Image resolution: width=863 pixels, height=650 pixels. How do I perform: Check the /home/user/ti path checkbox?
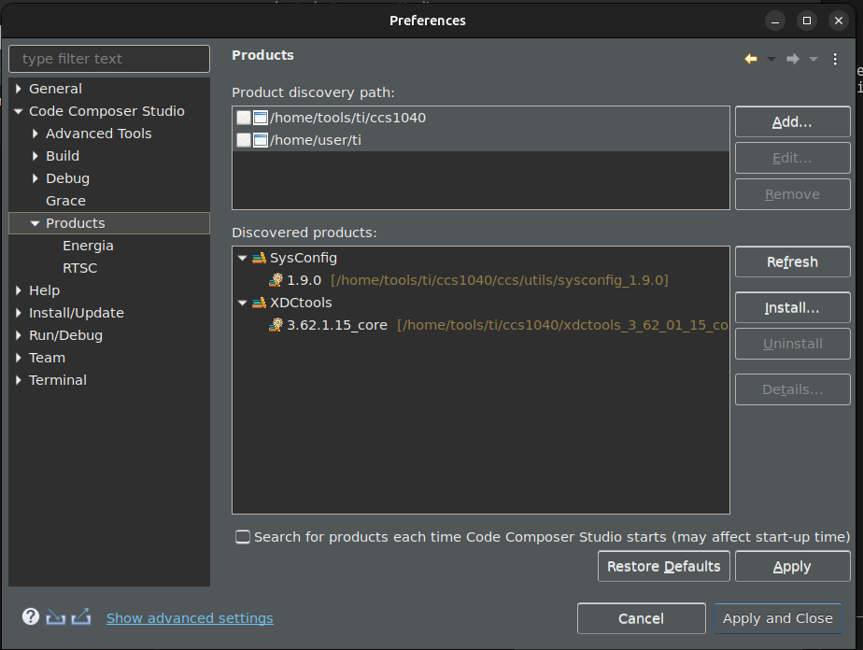point(243,140)
